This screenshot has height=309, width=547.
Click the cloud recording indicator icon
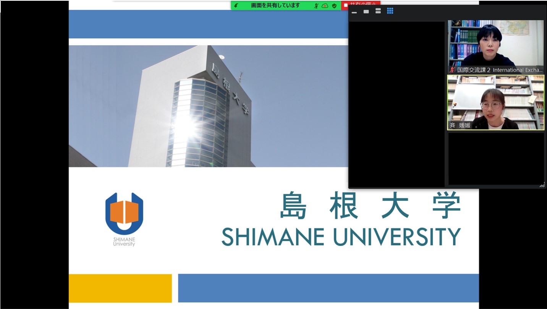click(325, 6)
